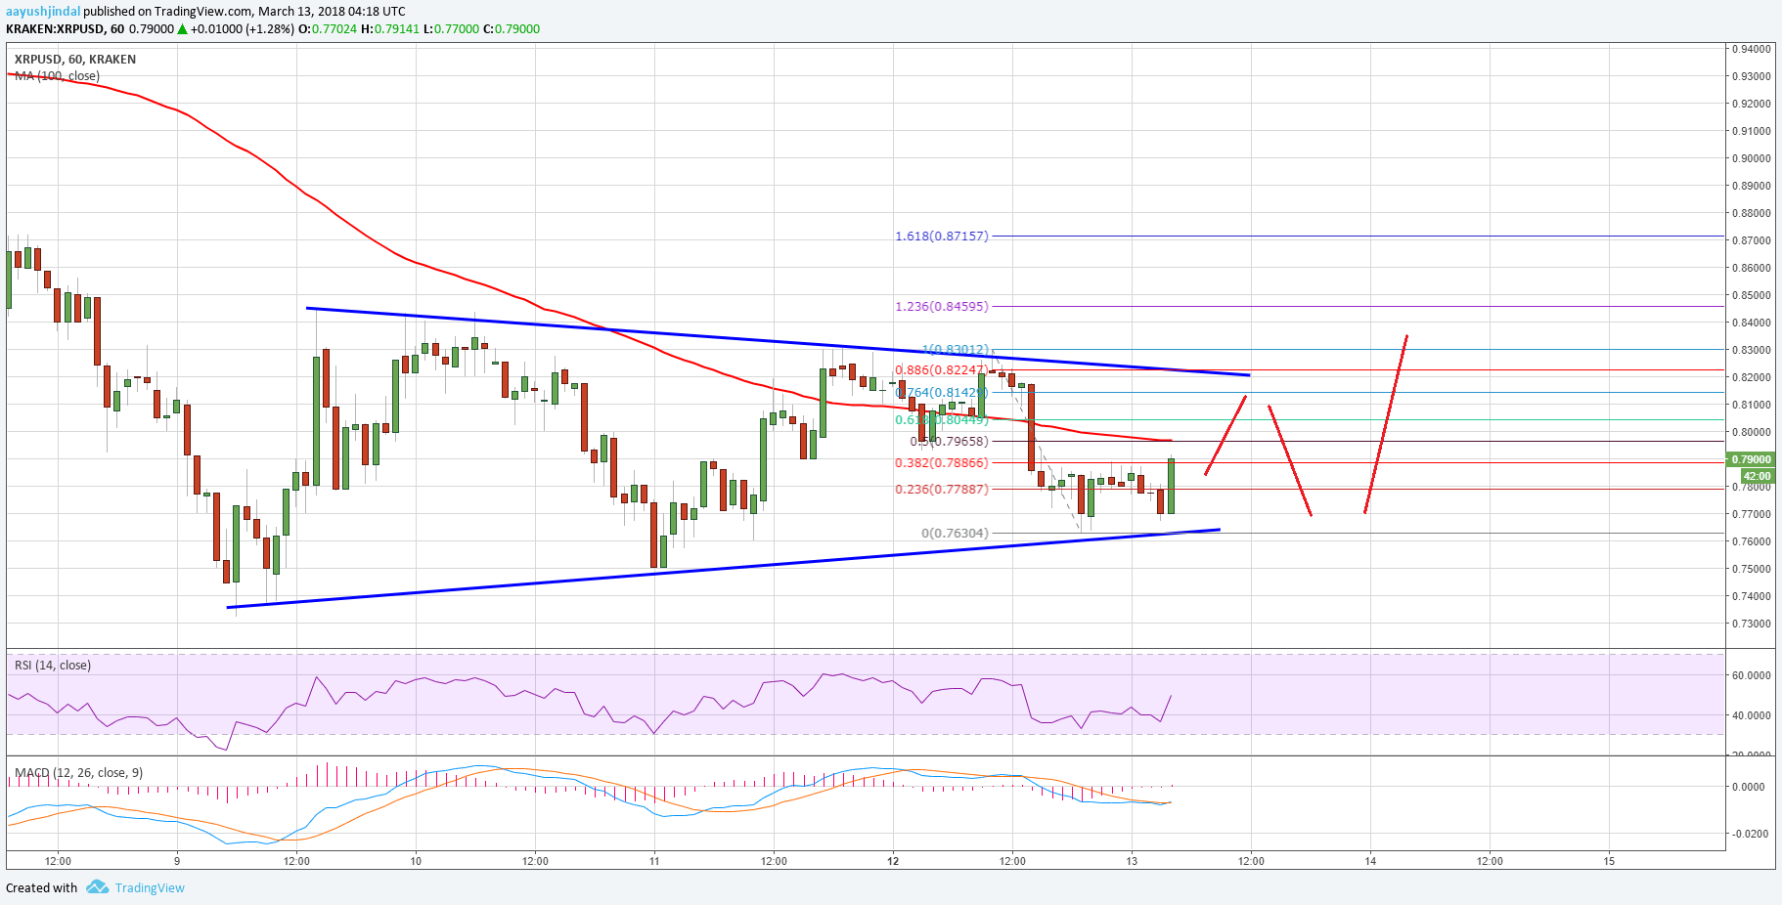Viewport: 1782px width, 905px height.
Task: Click the date 11 on time axis
Action: tap(654, 861)
